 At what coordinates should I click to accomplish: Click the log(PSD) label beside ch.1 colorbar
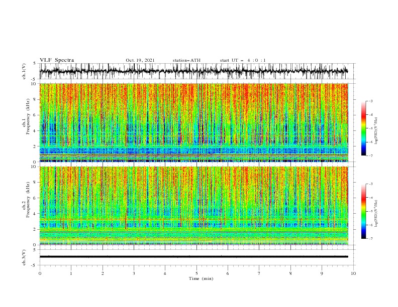(376, 131)
